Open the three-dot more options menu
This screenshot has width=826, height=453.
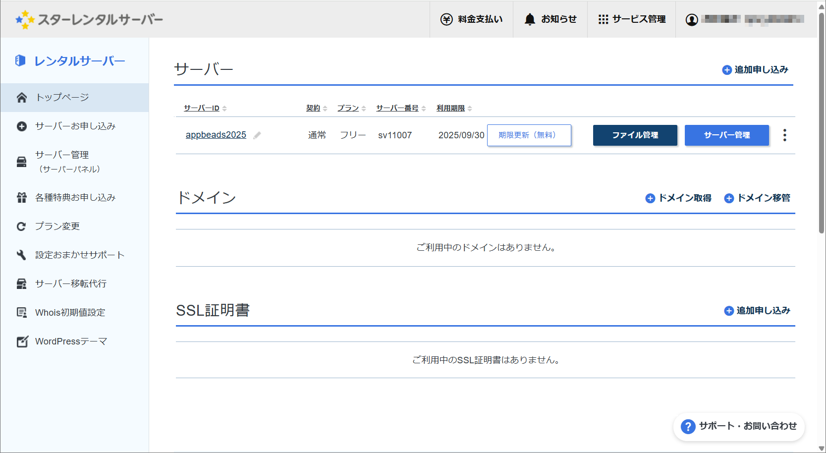[x=784, y=135]
